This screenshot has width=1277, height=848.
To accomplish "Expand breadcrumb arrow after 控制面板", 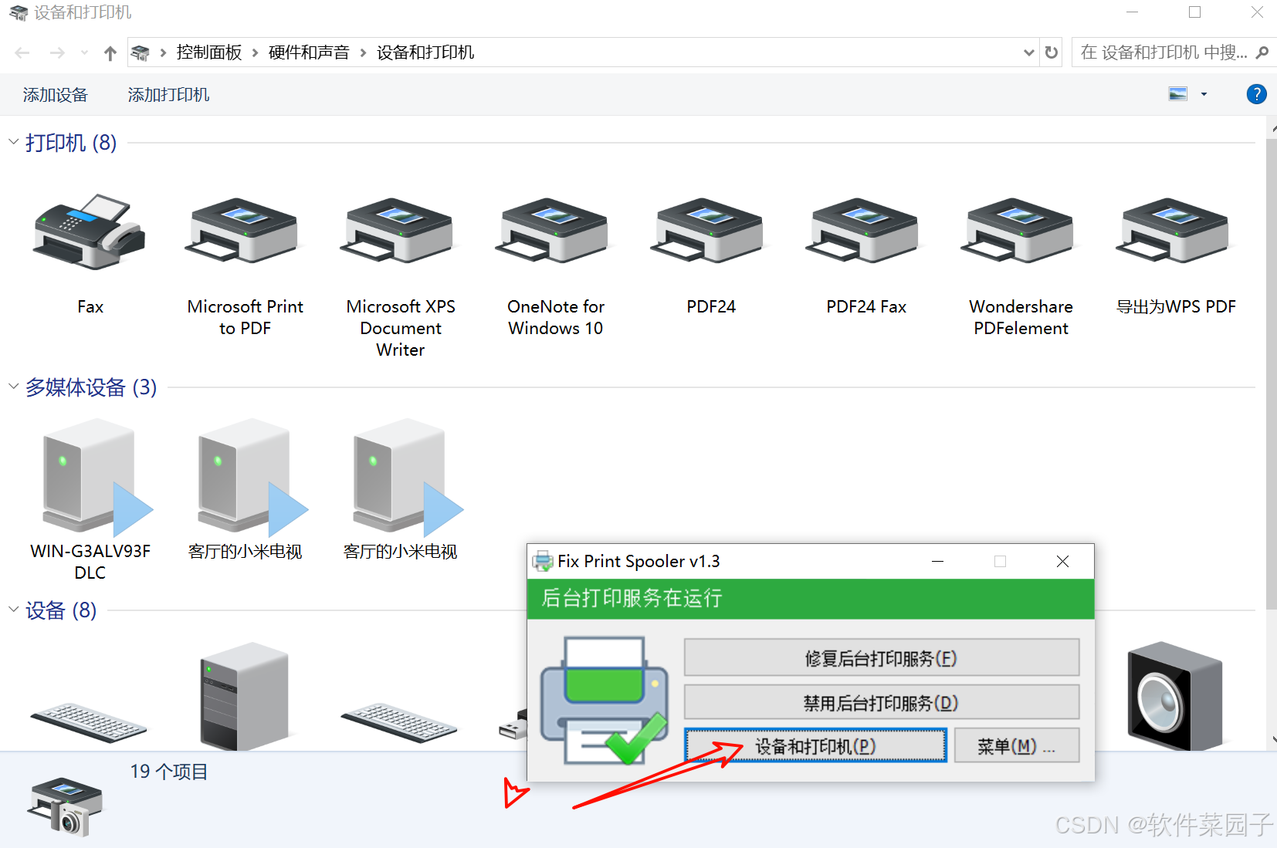I will 255,52.
